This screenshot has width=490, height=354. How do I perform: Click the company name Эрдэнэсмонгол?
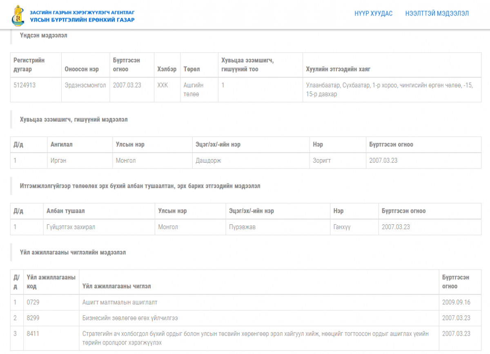[x=85, y=85]
